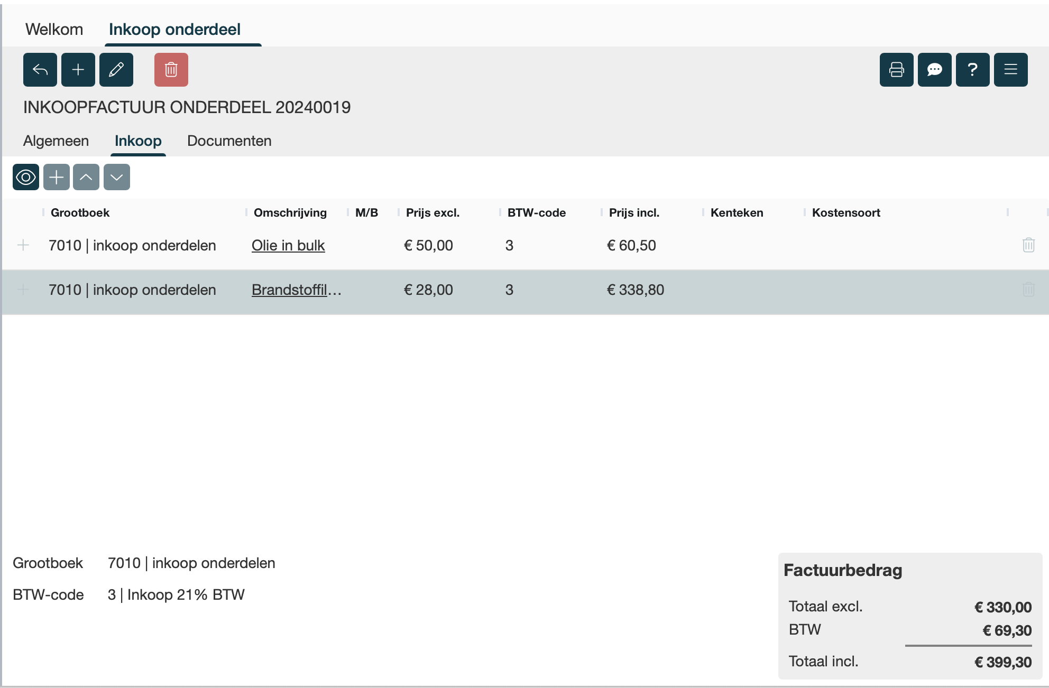Screen dimensions: 1049x688
Task: Open the hamburger menu icon
Action: click(1011, 70)
